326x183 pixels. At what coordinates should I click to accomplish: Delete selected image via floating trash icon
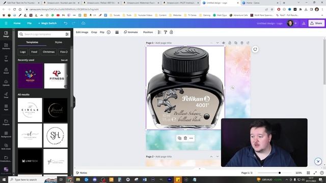pos(185,138)
